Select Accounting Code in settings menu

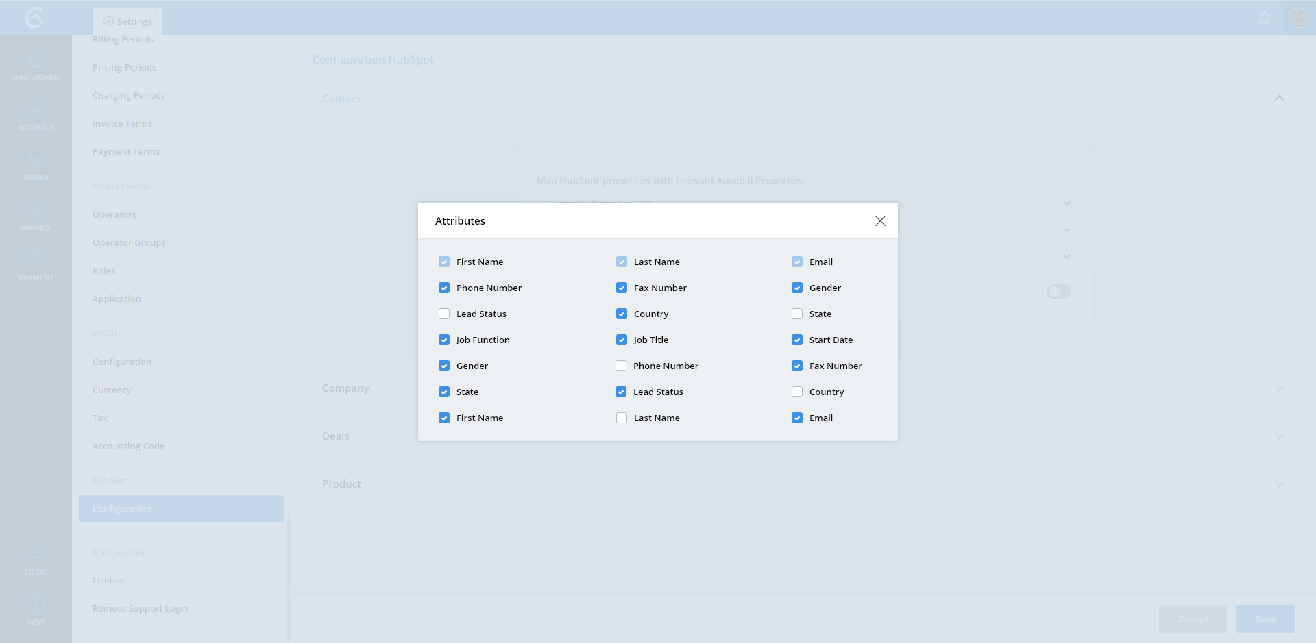pyautogui.click(x=128, y=446)
